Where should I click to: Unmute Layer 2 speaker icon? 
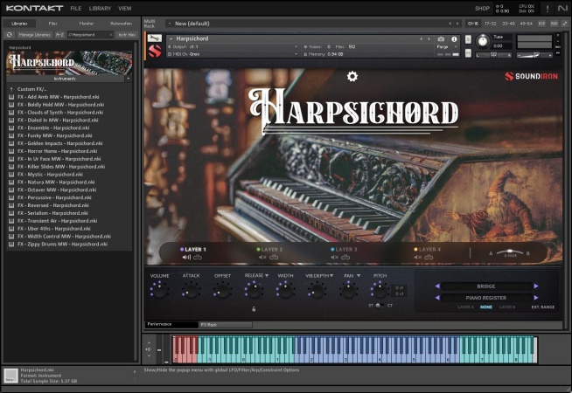(262, 258)
